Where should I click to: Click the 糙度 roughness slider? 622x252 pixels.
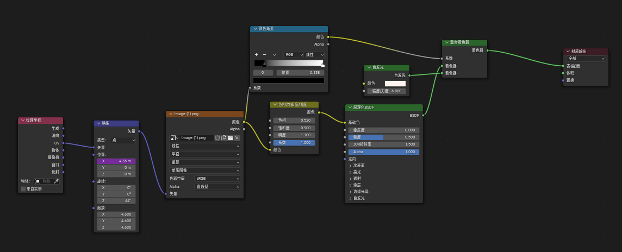(382, 137)
